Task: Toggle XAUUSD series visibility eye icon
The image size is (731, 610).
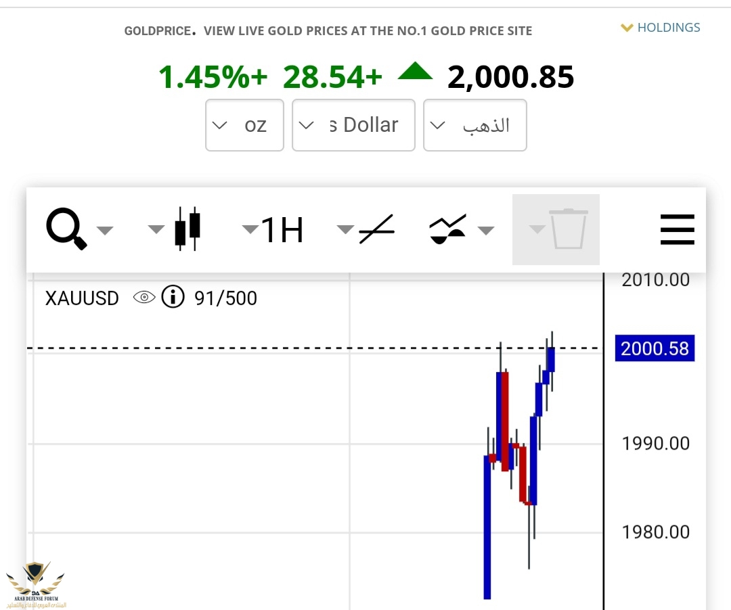Action: [x=144, y=298]
